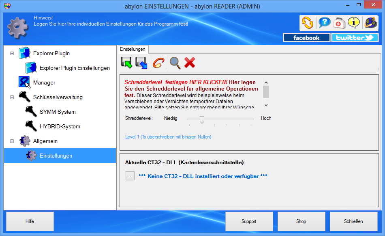Click the refresh/update arrows icon in header
The width and height of the screenshot is (385, 236).
[308, 23]
